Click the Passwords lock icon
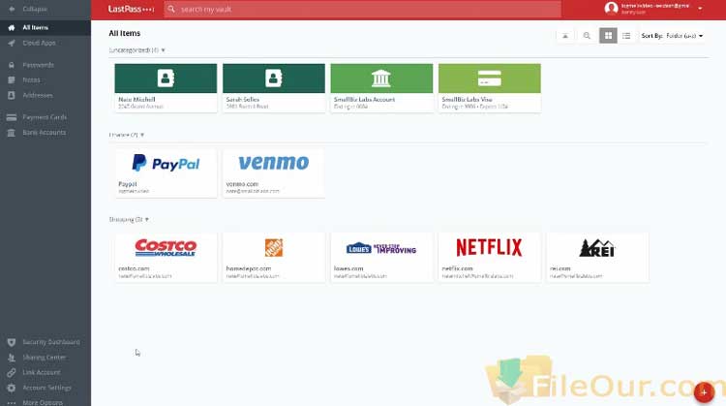 [12, 65]
